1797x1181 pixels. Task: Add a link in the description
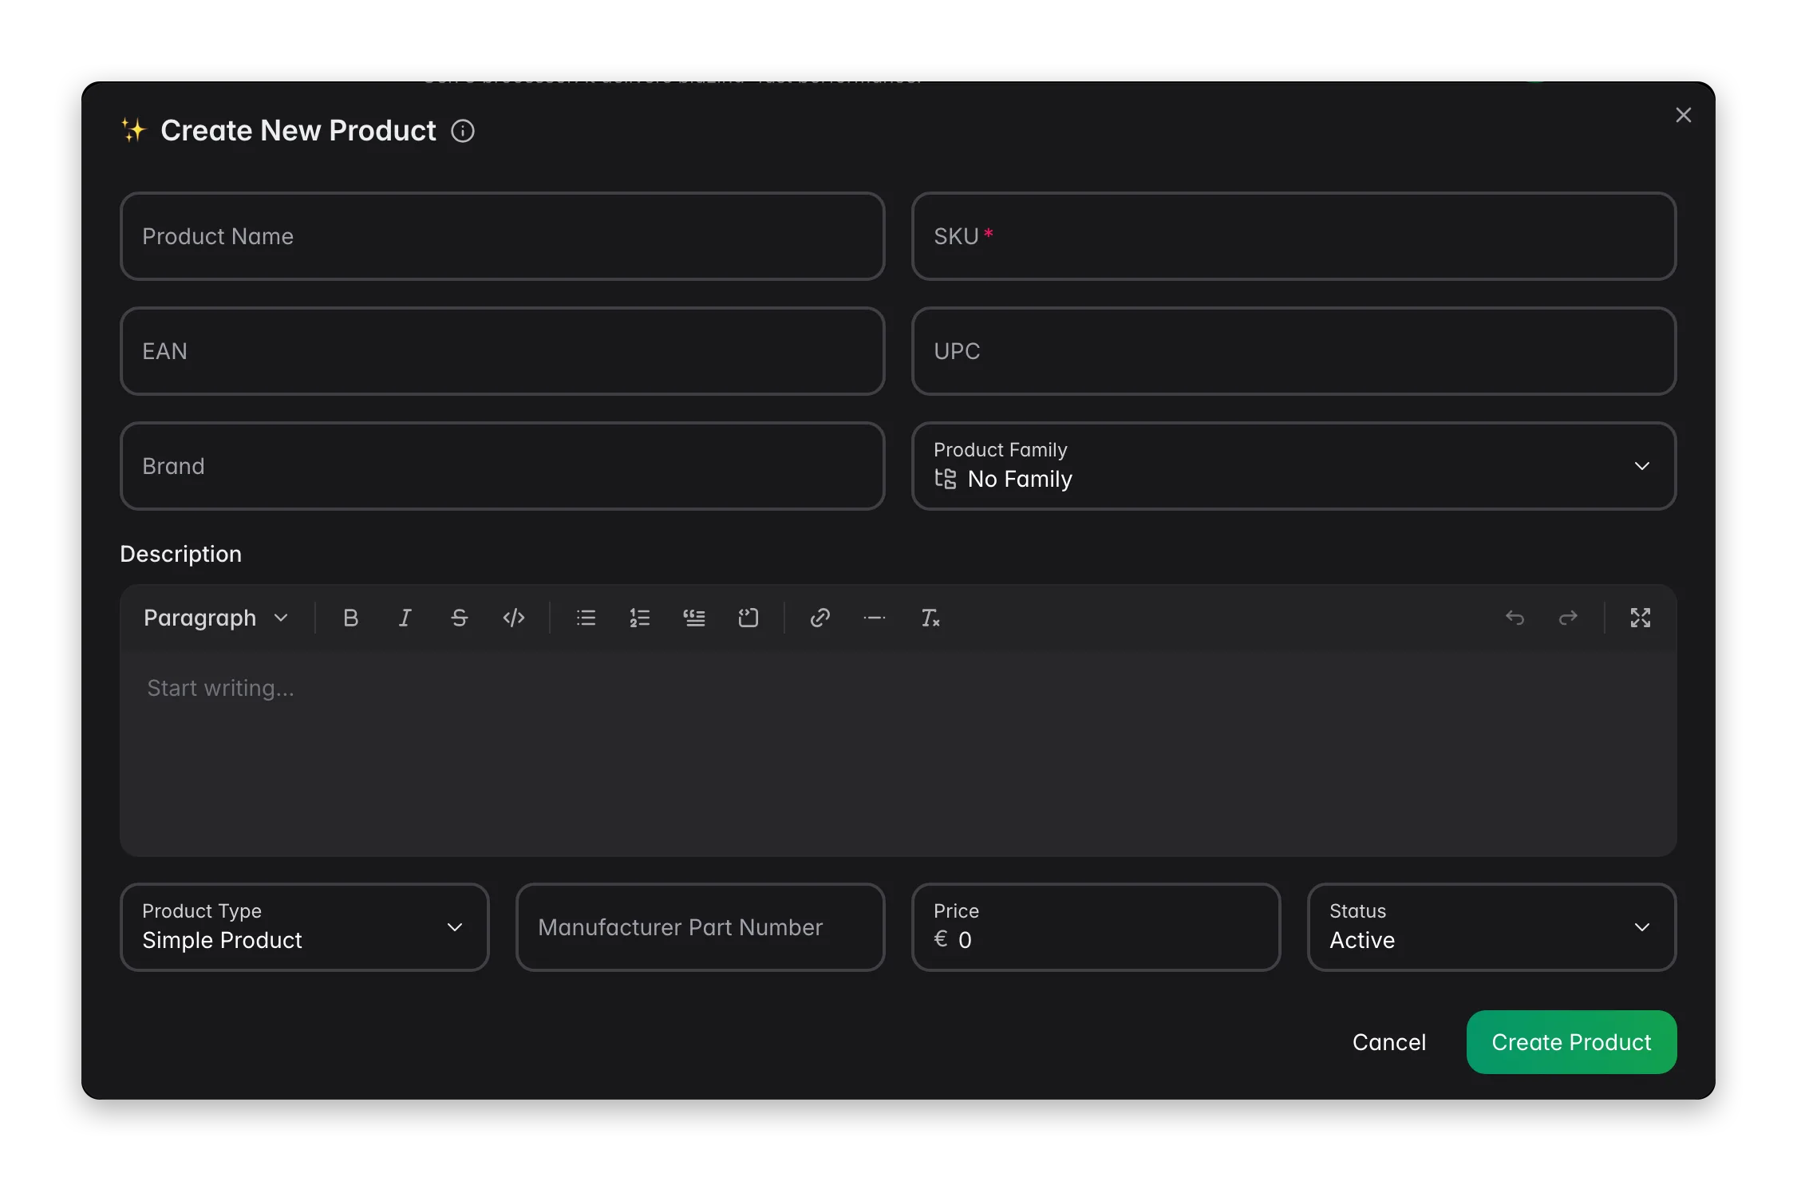pyautogui.click(x=820, y=618)
